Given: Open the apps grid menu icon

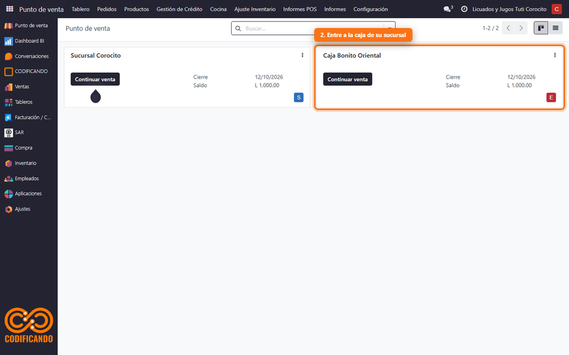Looking at the screenshot, I should 9,9.
